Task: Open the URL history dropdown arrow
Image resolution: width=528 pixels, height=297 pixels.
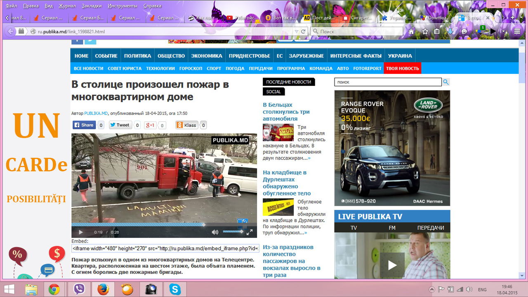Action: coord(296,31)
